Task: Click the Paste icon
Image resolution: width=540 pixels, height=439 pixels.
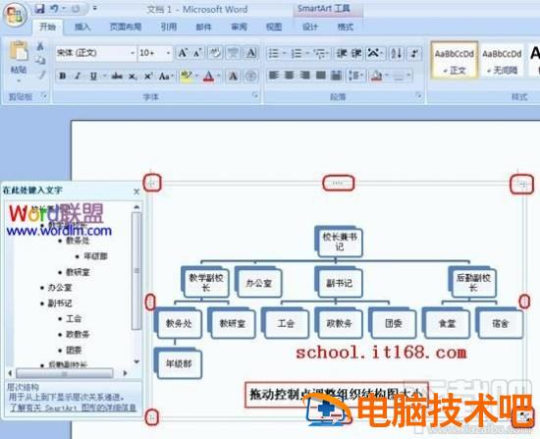Action: coord(19,51)
